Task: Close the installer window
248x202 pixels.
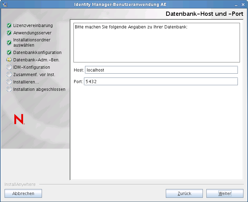Action: click(x=243, y=5)
